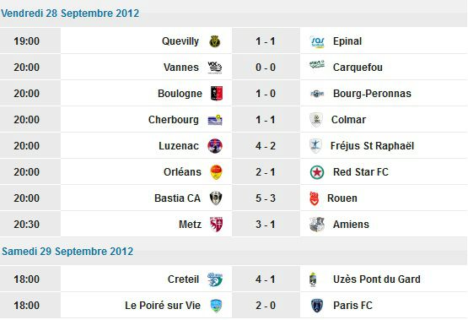Select the Paris FC dark blue crest
The height and width of the screenshot is (320, 468).
317,306
